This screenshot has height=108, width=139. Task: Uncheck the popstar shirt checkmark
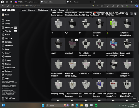tap(76, 40)
